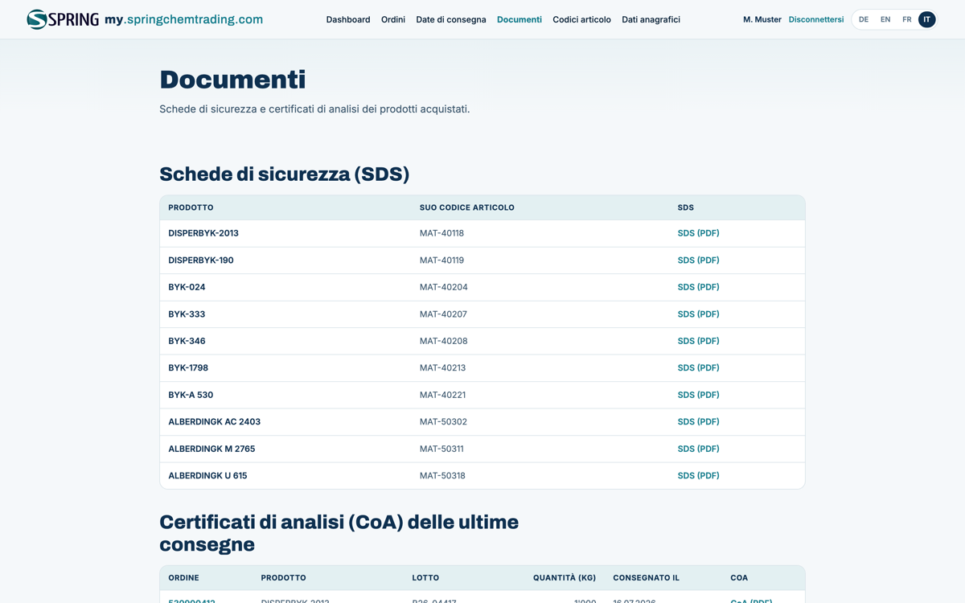Click article code MAT-40221
Screen dimensions: 965x603
pyautogui.click(x=442, y=395)
